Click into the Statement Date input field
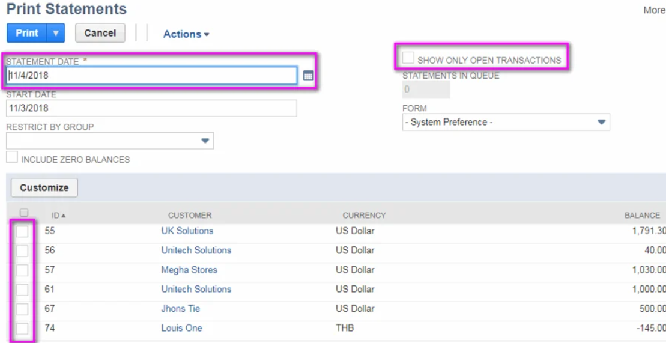 click(151, 76)
